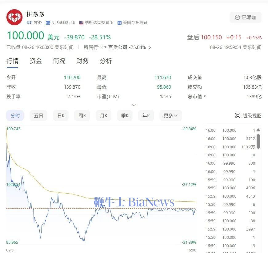
Task: Click the 成交额 value 105.83亿
Action: pyautogui.click(x=252, y=87)
